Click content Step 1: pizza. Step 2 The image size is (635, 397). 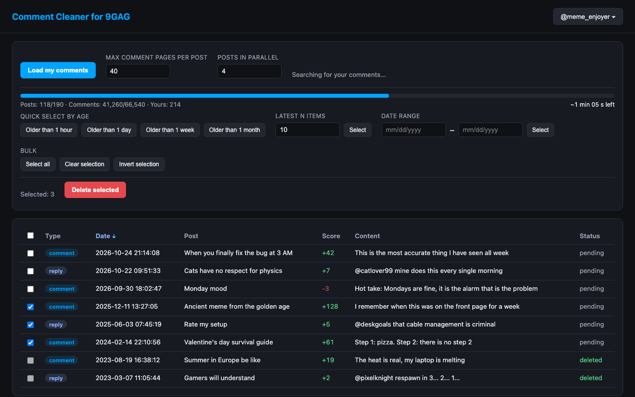pos(413,342)
